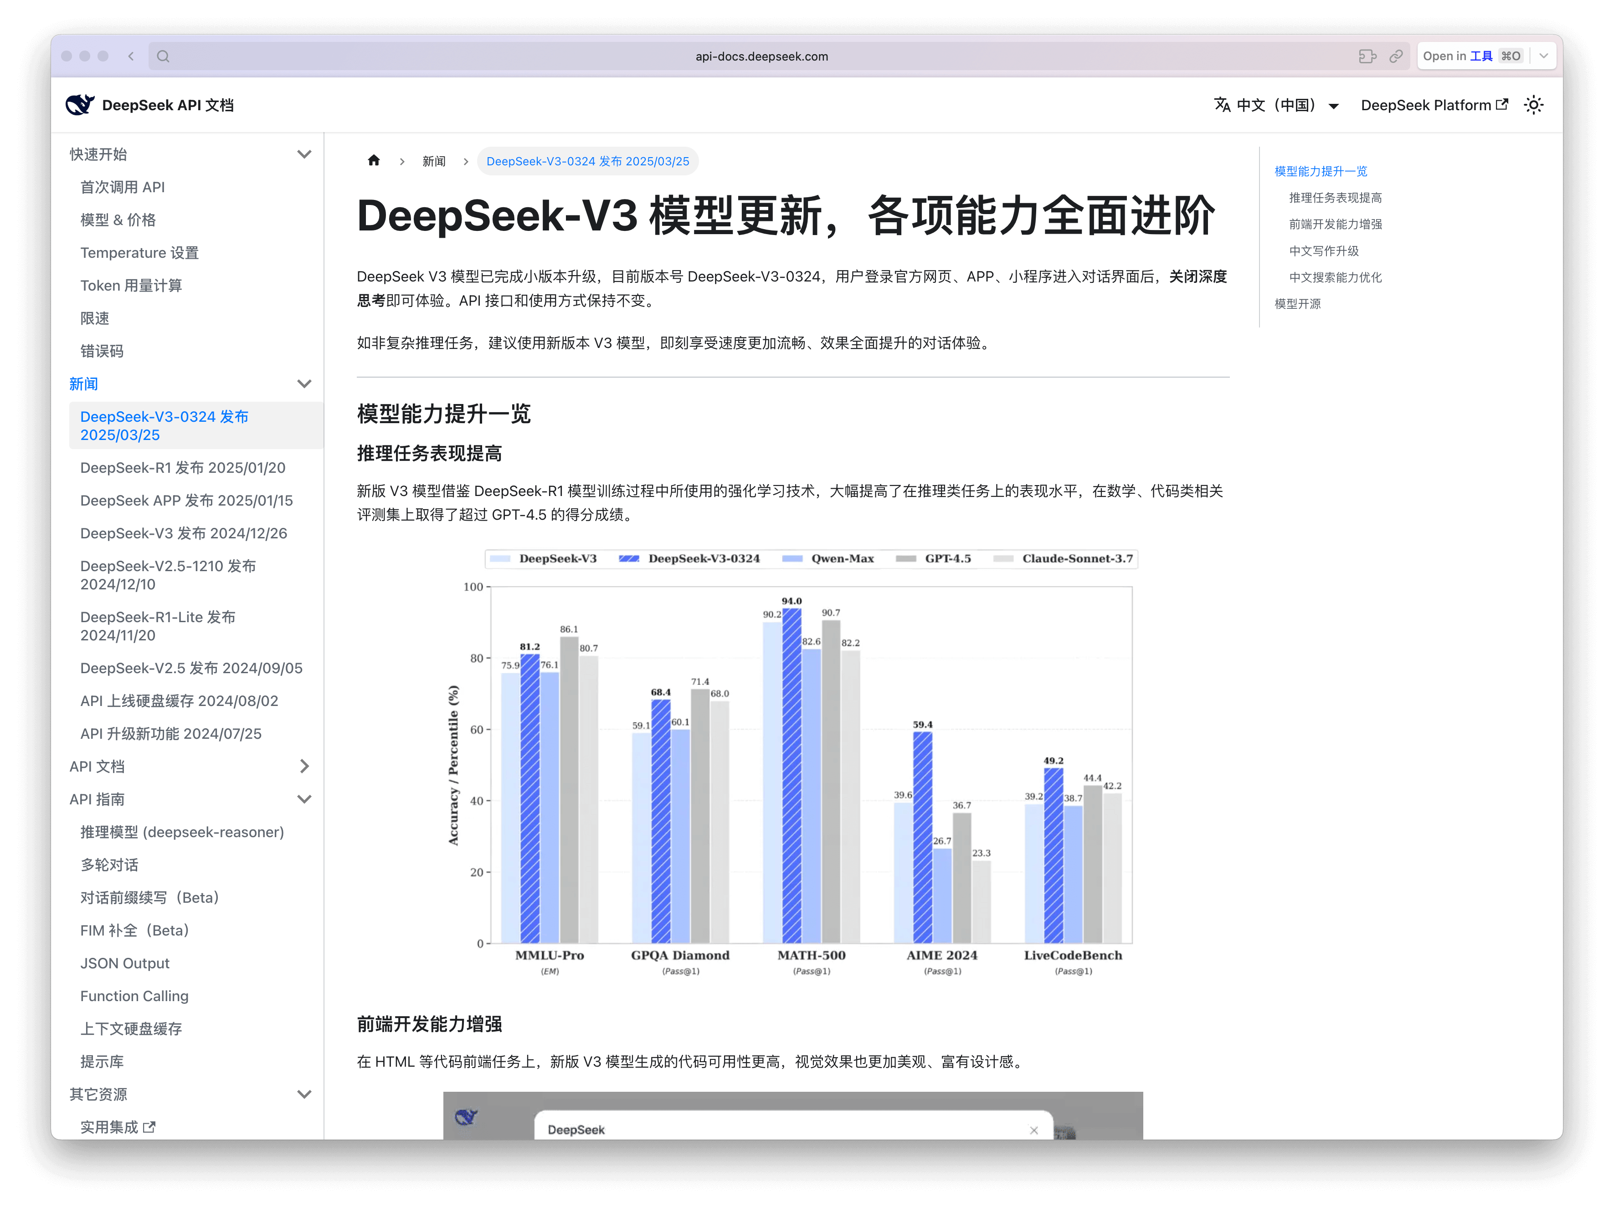Toggle the light/dark theme sun icon
The image size is (1614, 1207).
pos(1533,105)
